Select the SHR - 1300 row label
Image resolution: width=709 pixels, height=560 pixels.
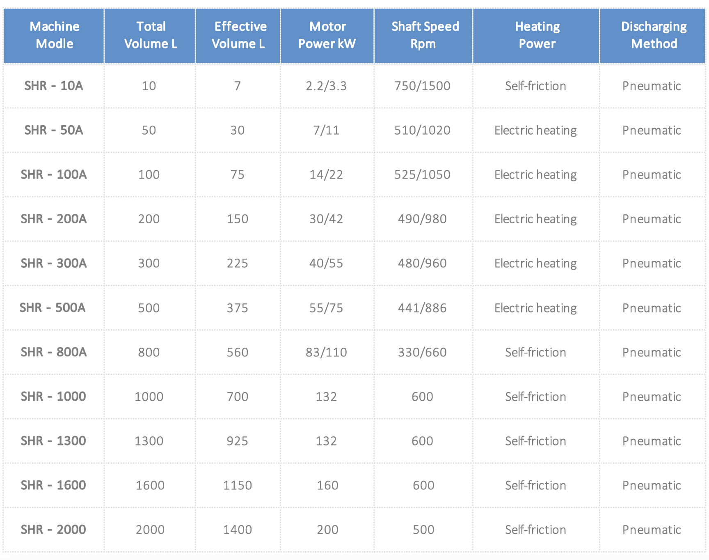54,441
